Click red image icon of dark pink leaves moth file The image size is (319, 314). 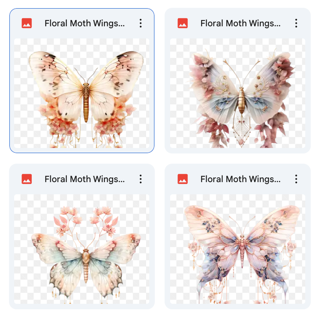(x=183, y=23)
